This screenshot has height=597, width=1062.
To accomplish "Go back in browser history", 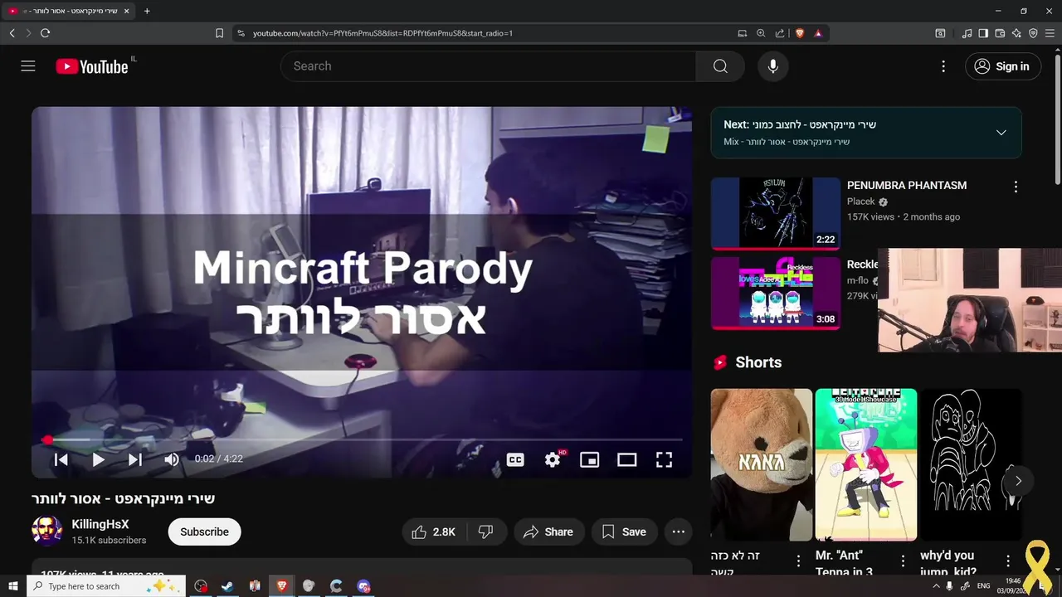I will pos(12,33).
